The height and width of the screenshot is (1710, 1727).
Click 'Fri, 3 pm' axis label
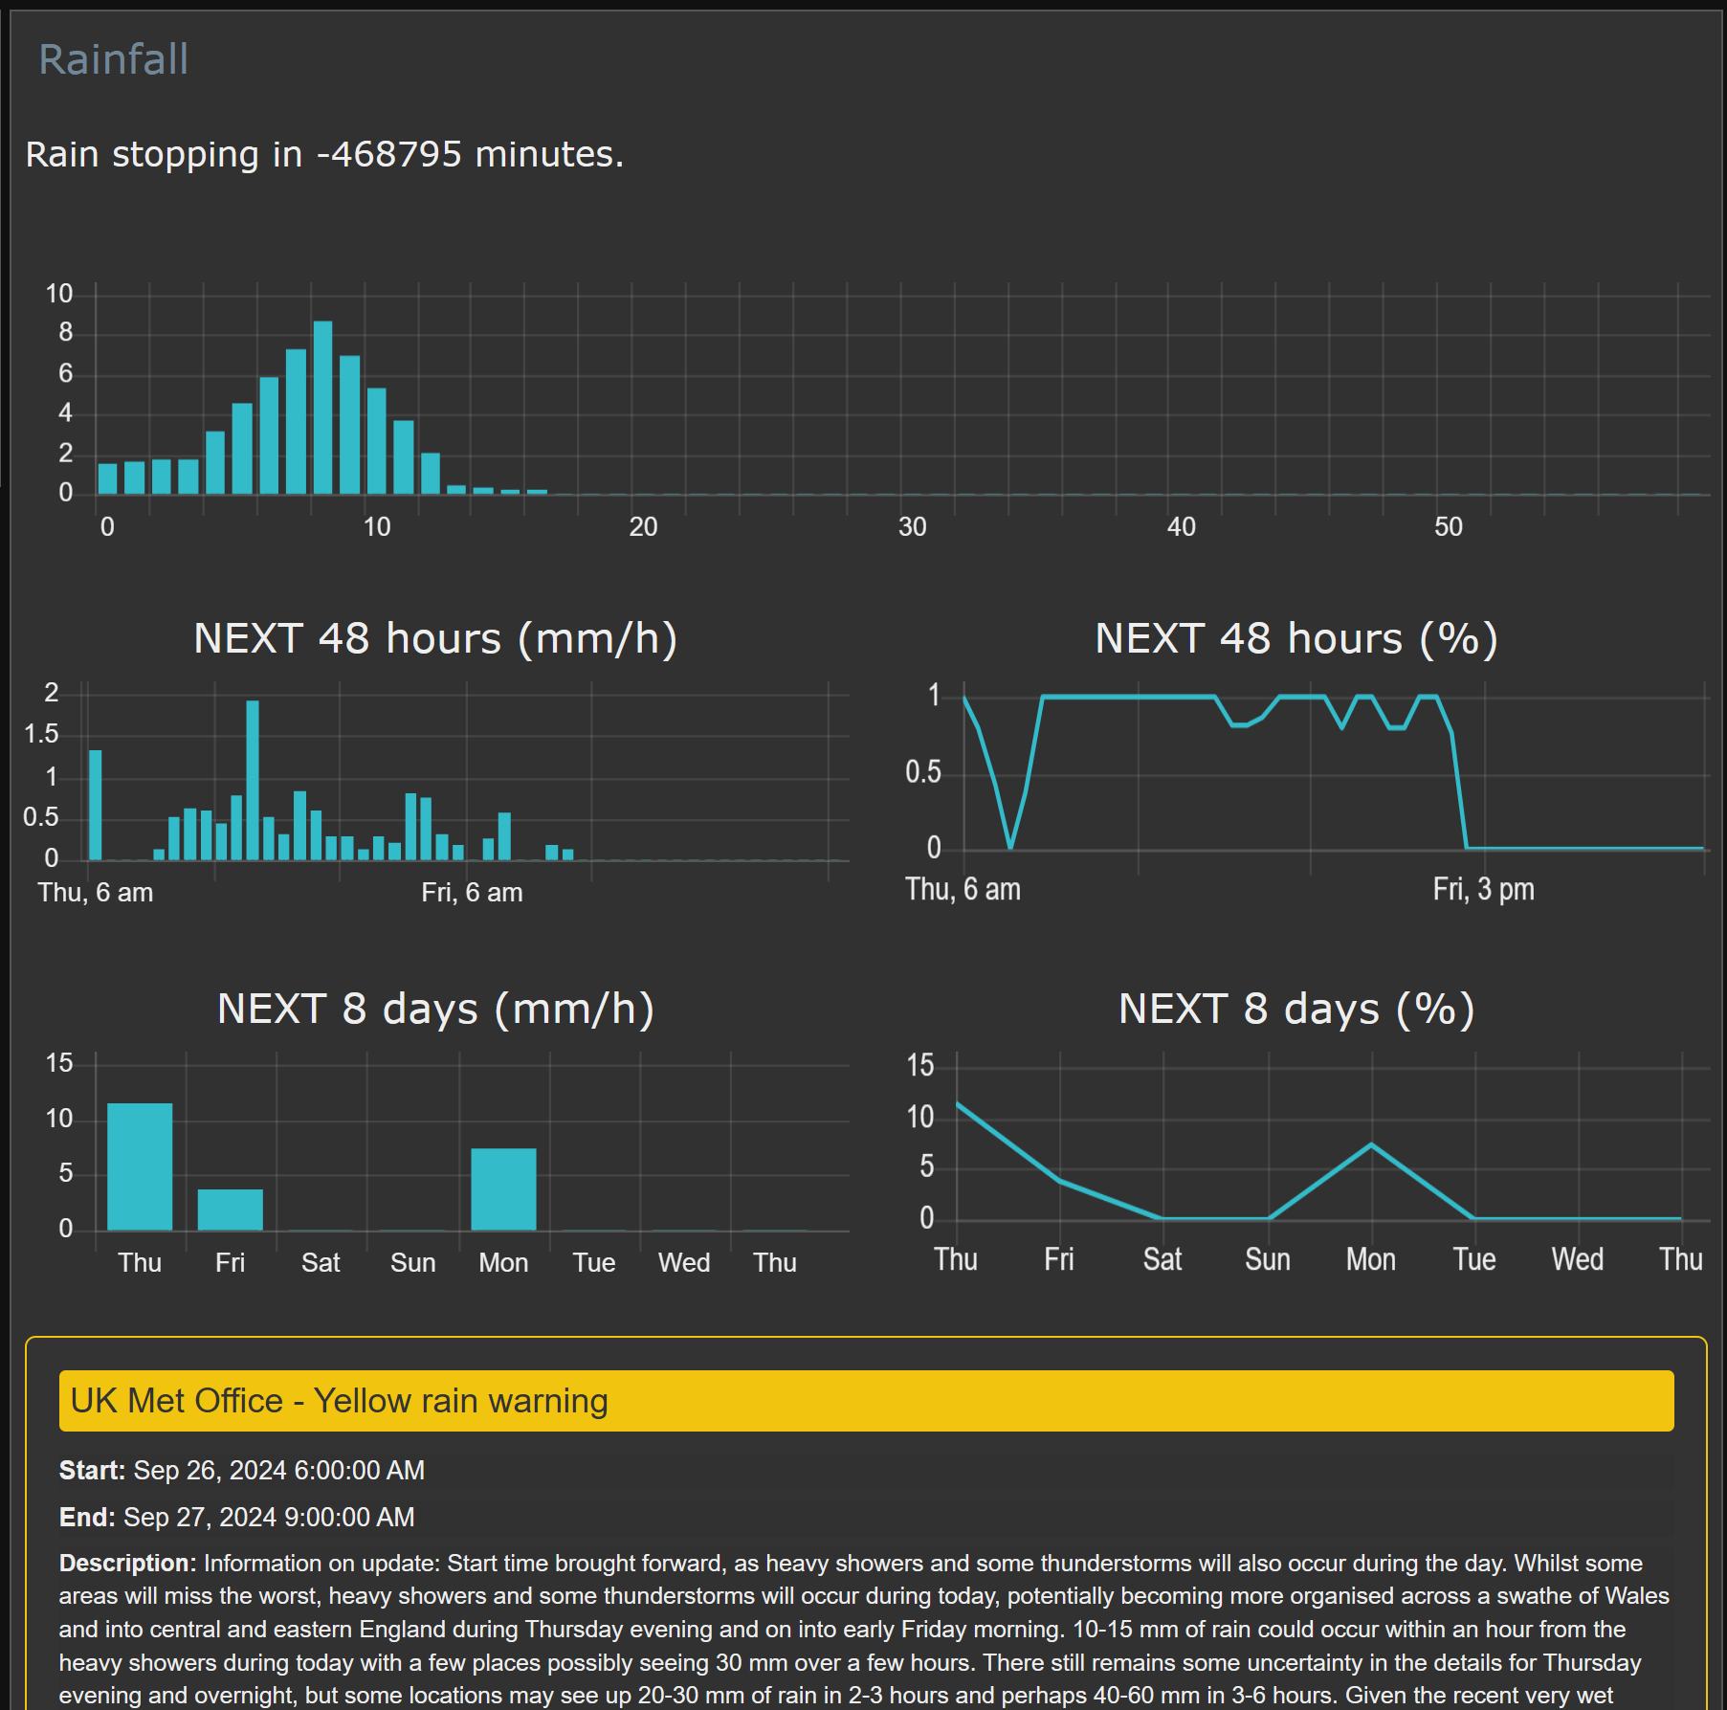pyautogui.click(x=1483, y=889)
